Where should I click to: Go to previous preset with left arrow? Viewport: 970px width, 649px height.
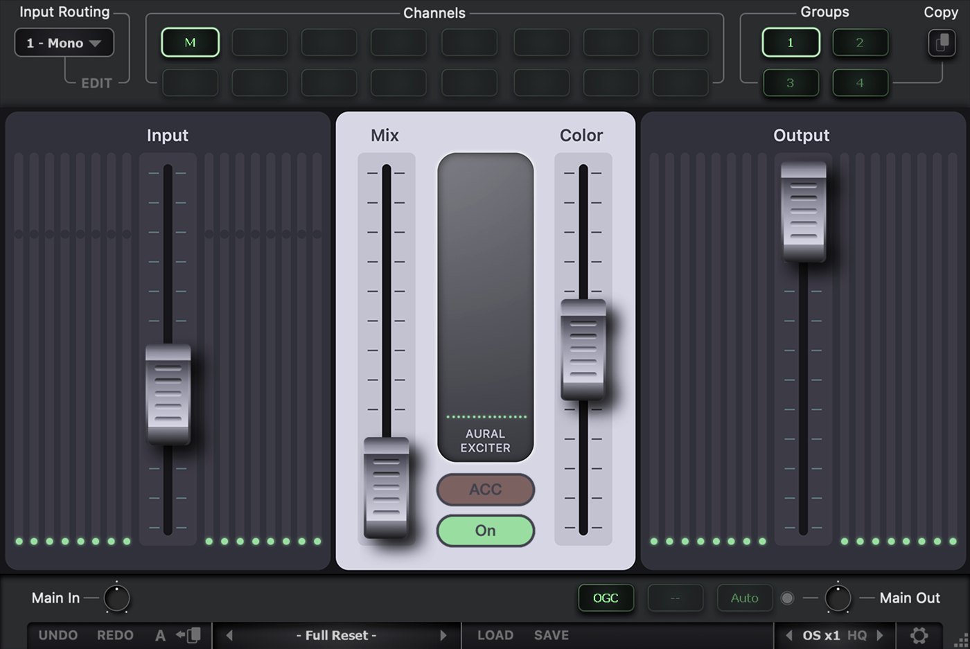coord(229,635)
